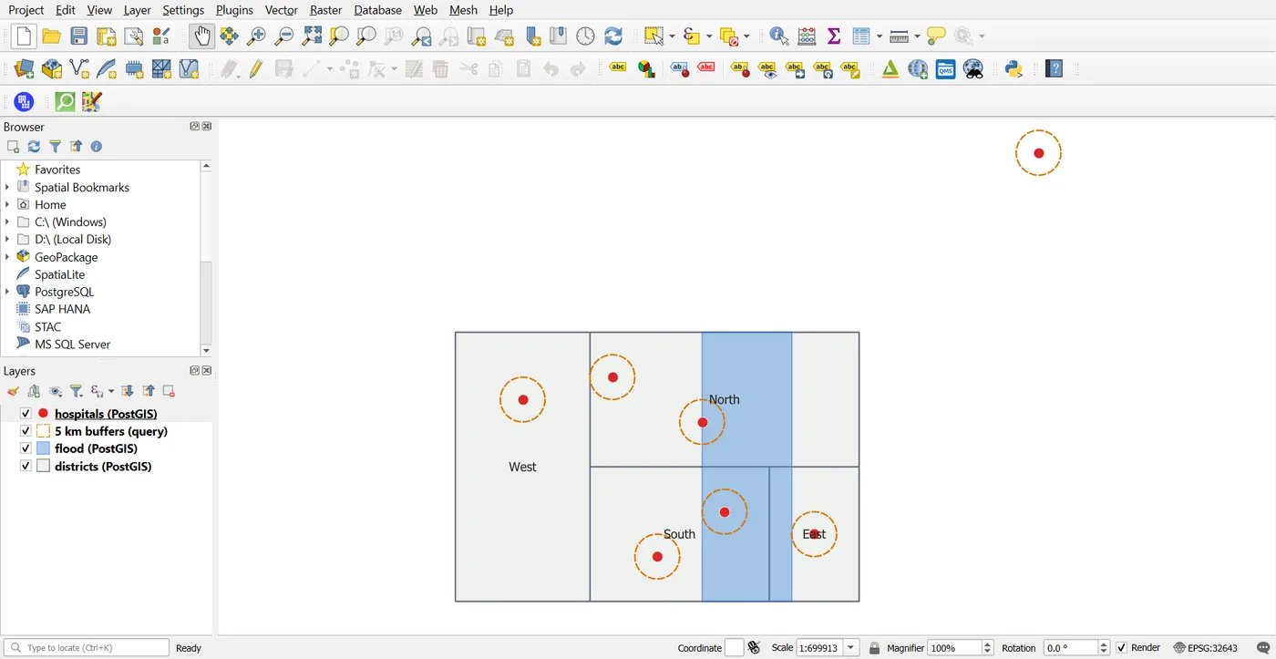Click the Zoom In magnifier tool
1276x659 pixels.
tap(257, 36)
